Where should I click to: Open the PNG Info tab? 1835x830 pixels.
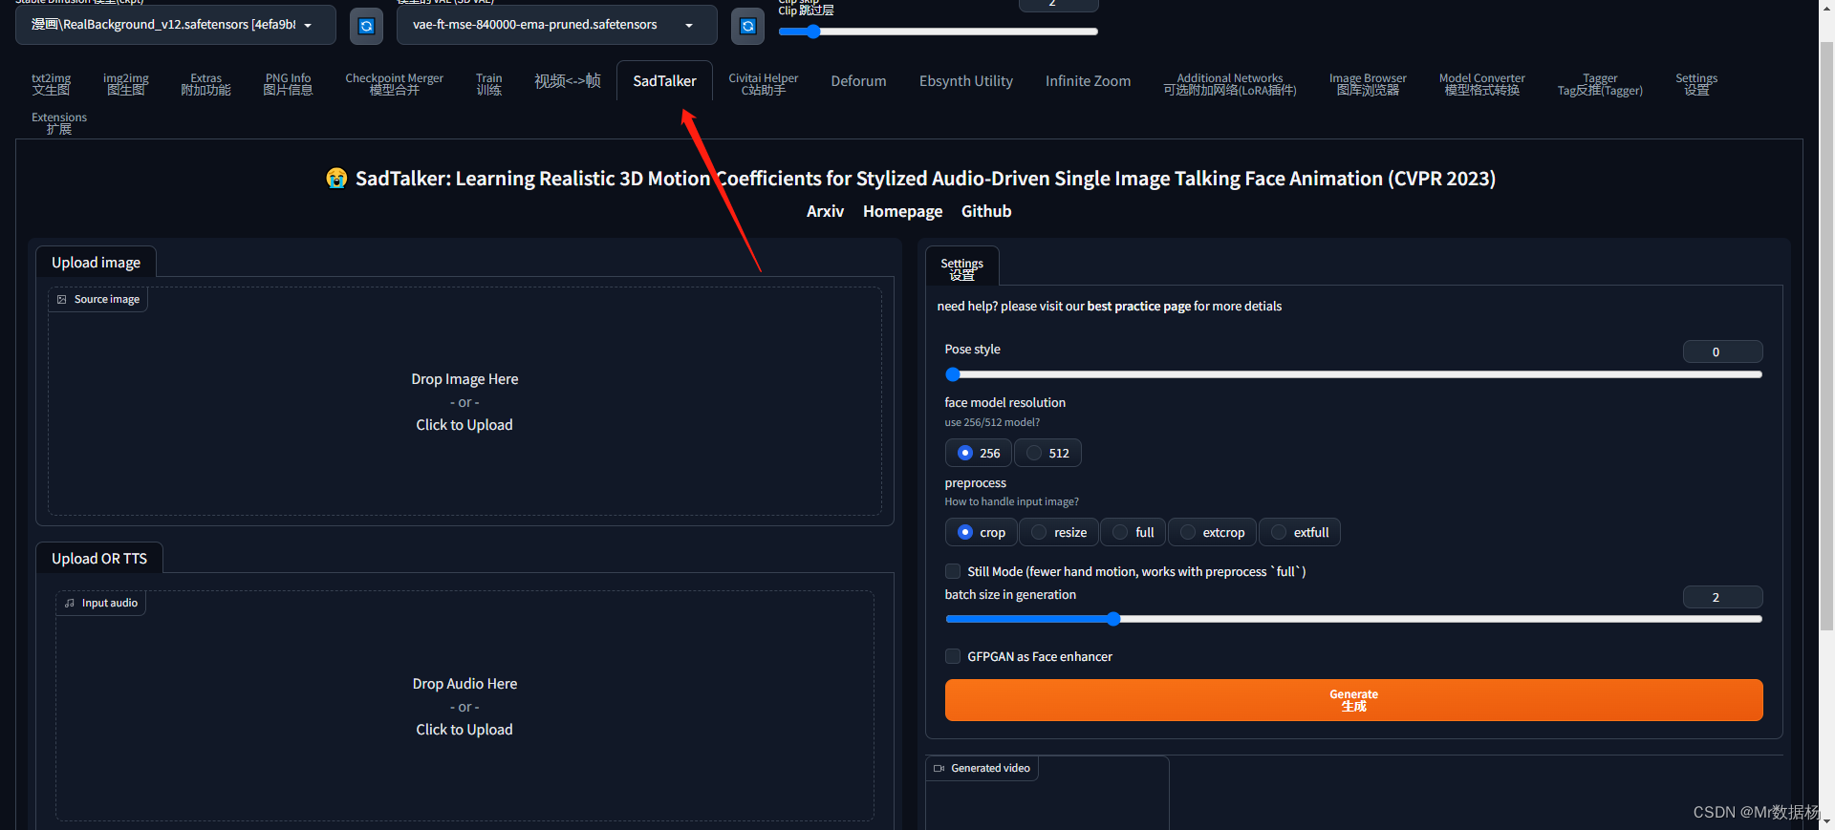(x=289, y=84)
